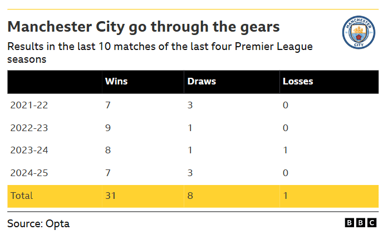Click the Manchester City club crest
The image size is (383, 240).
point(357,33)
